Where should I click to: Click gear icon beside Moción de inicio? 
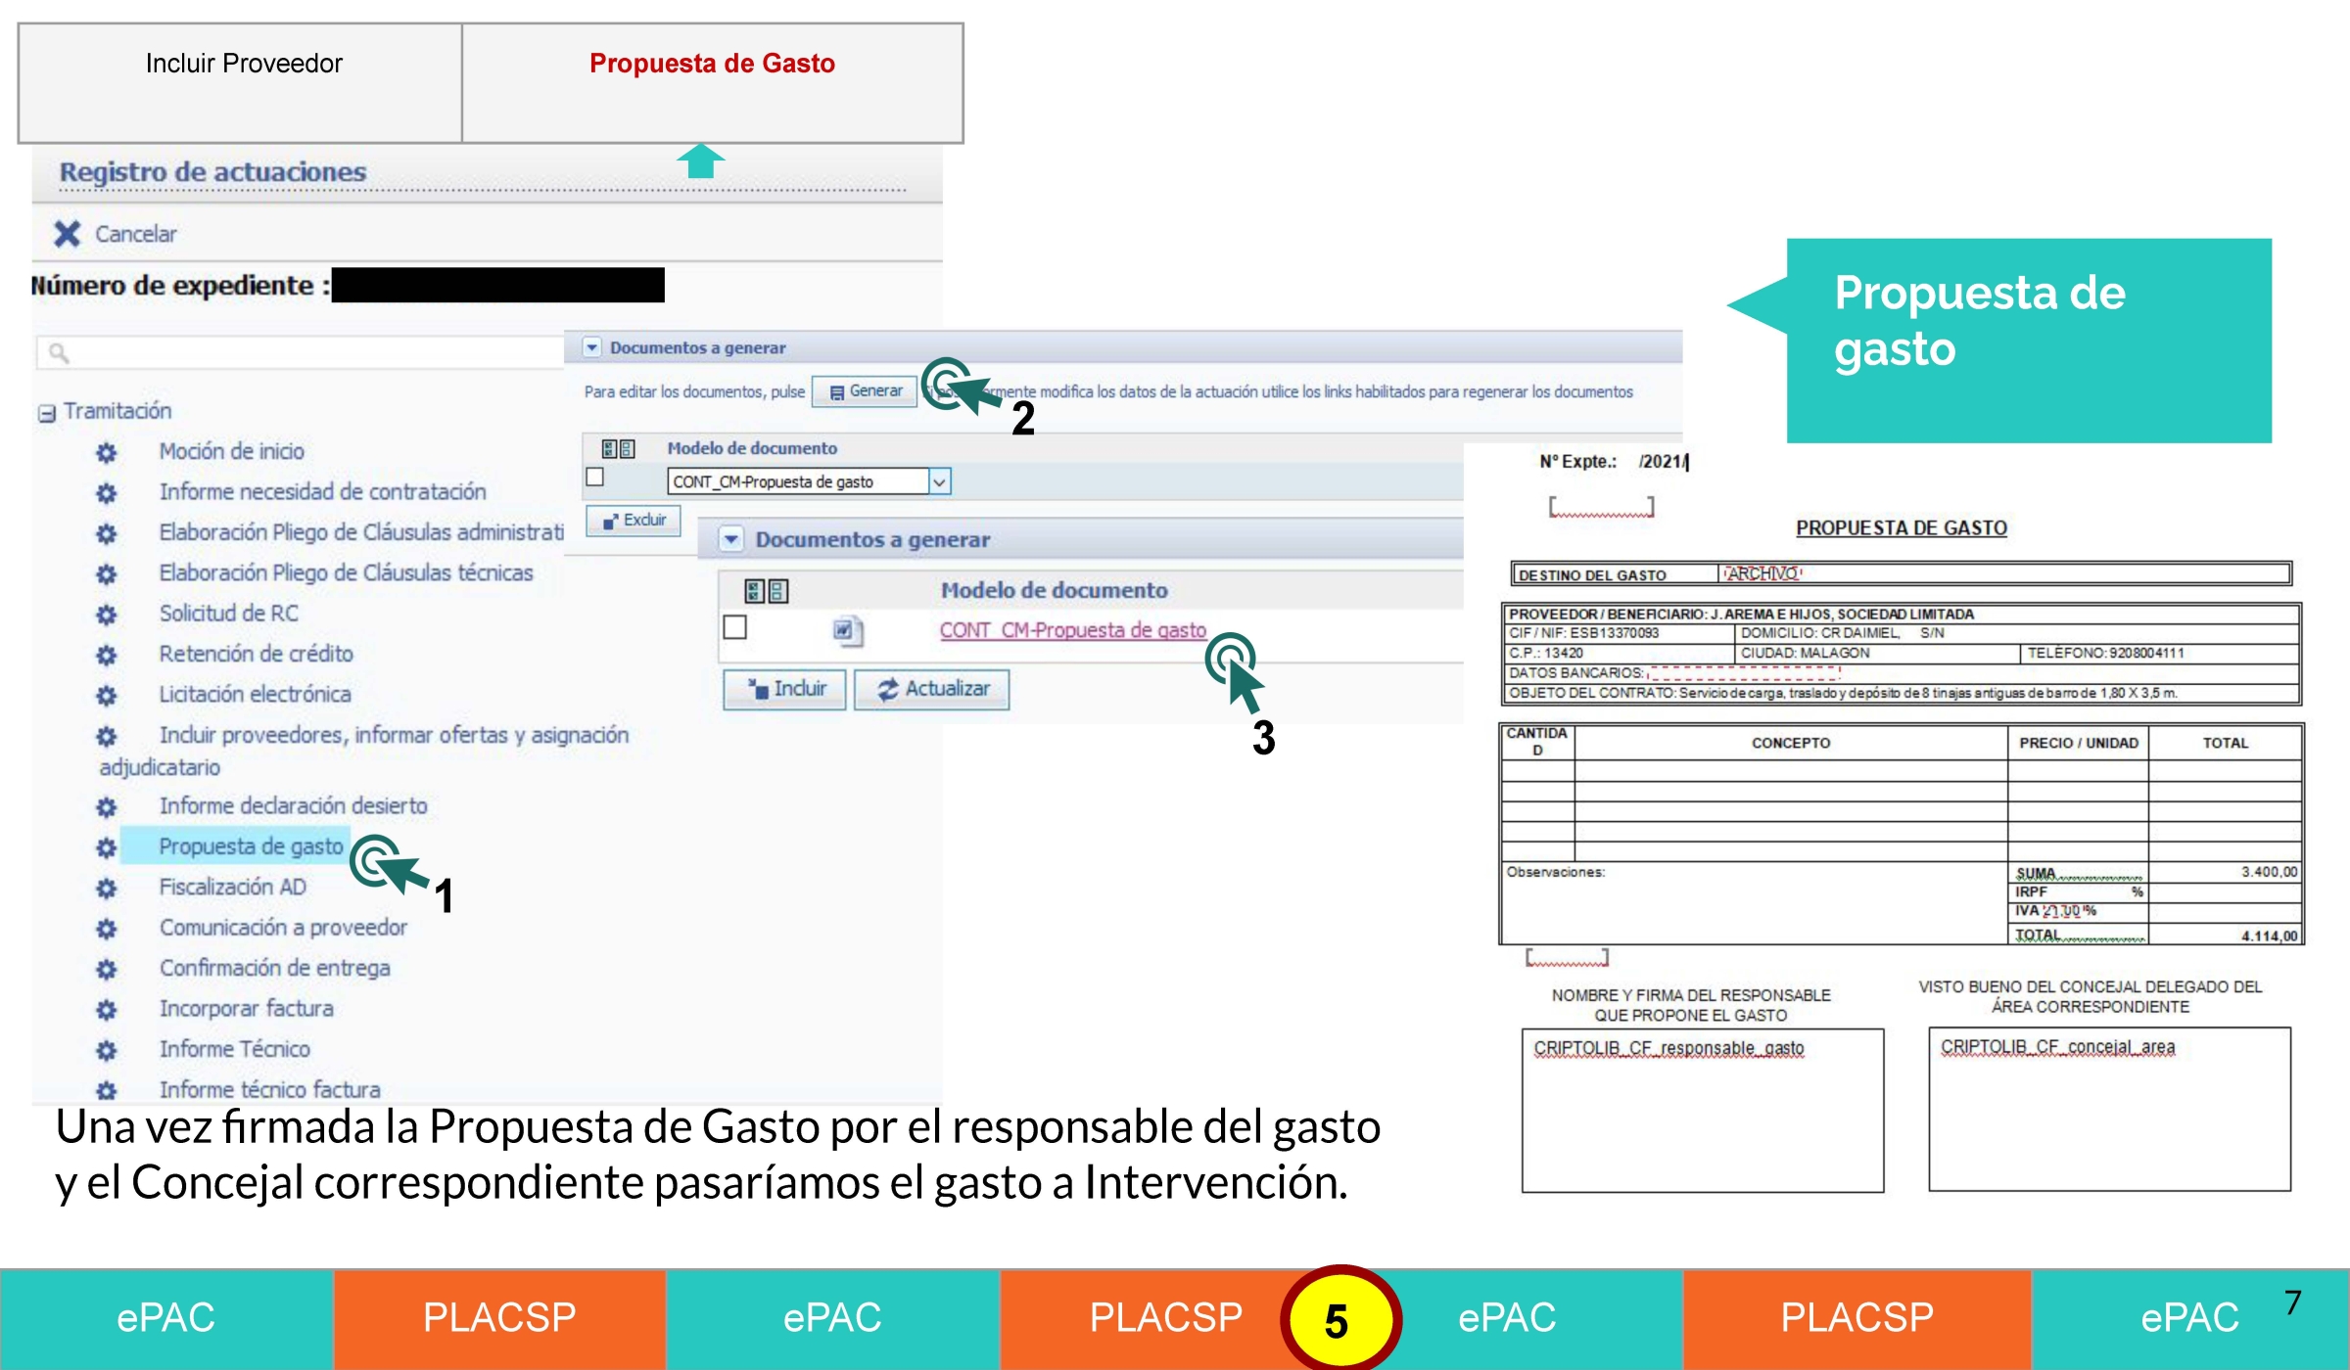106,452
